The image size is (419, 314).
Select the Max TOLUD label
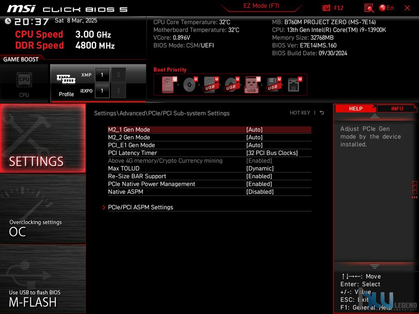click(124, 168)
